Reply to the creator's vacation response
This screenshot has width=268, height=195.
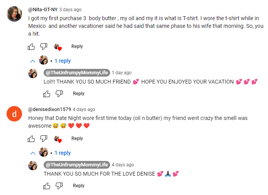(79, 94)
